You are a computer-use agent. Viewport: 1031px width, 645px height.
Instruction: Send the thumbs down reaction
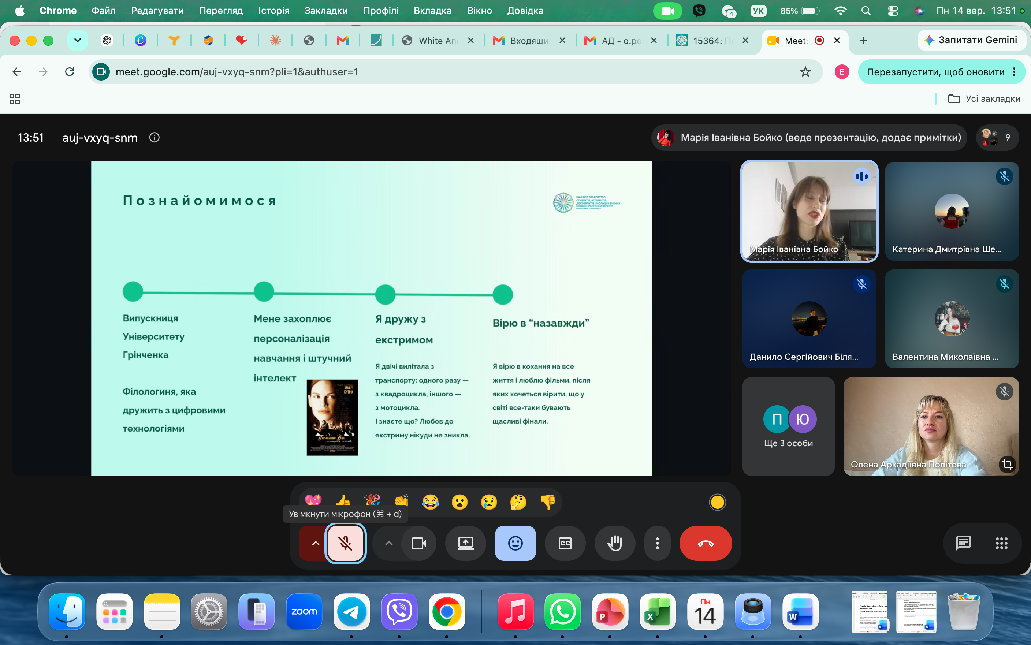tap(548, 502)
